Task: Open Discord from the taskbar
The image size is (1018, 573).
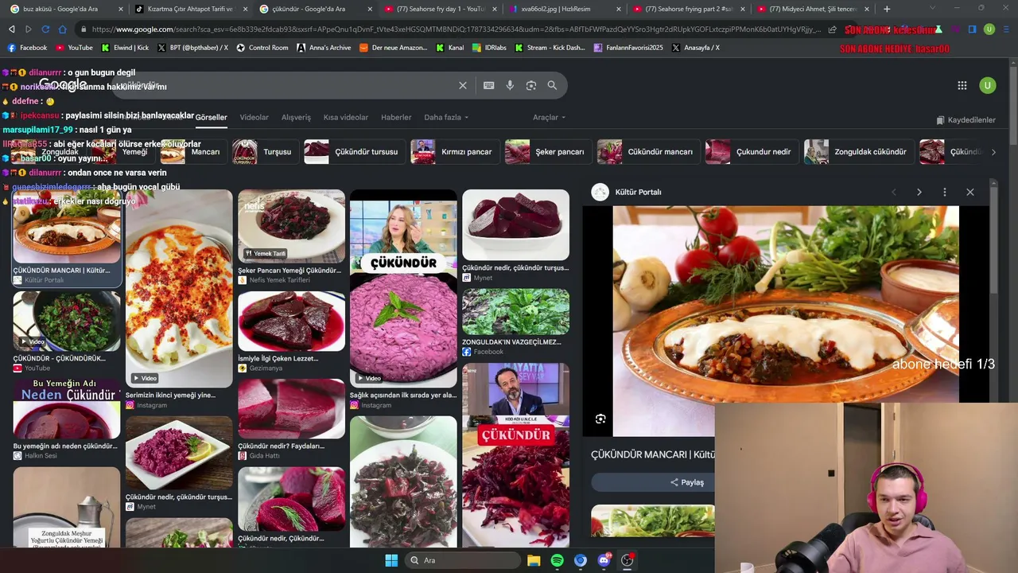Action: coord(604,560)
